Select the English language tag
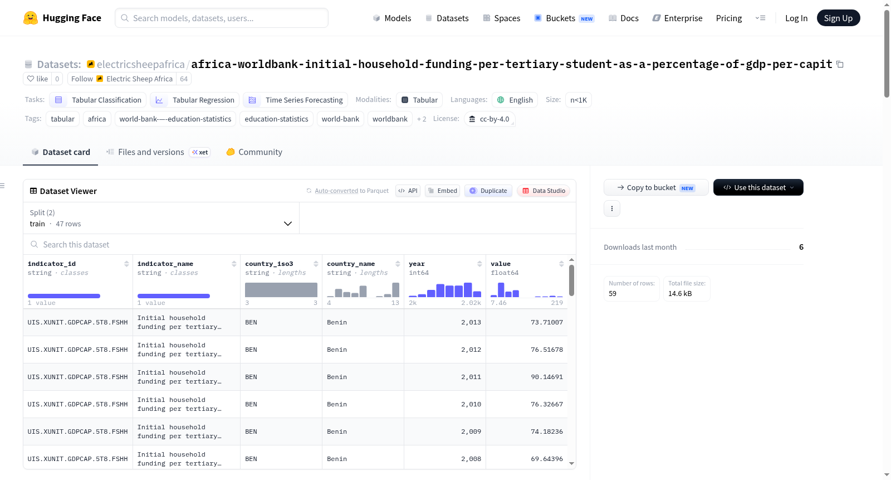 pyautogui.click(x=515, y=100)
